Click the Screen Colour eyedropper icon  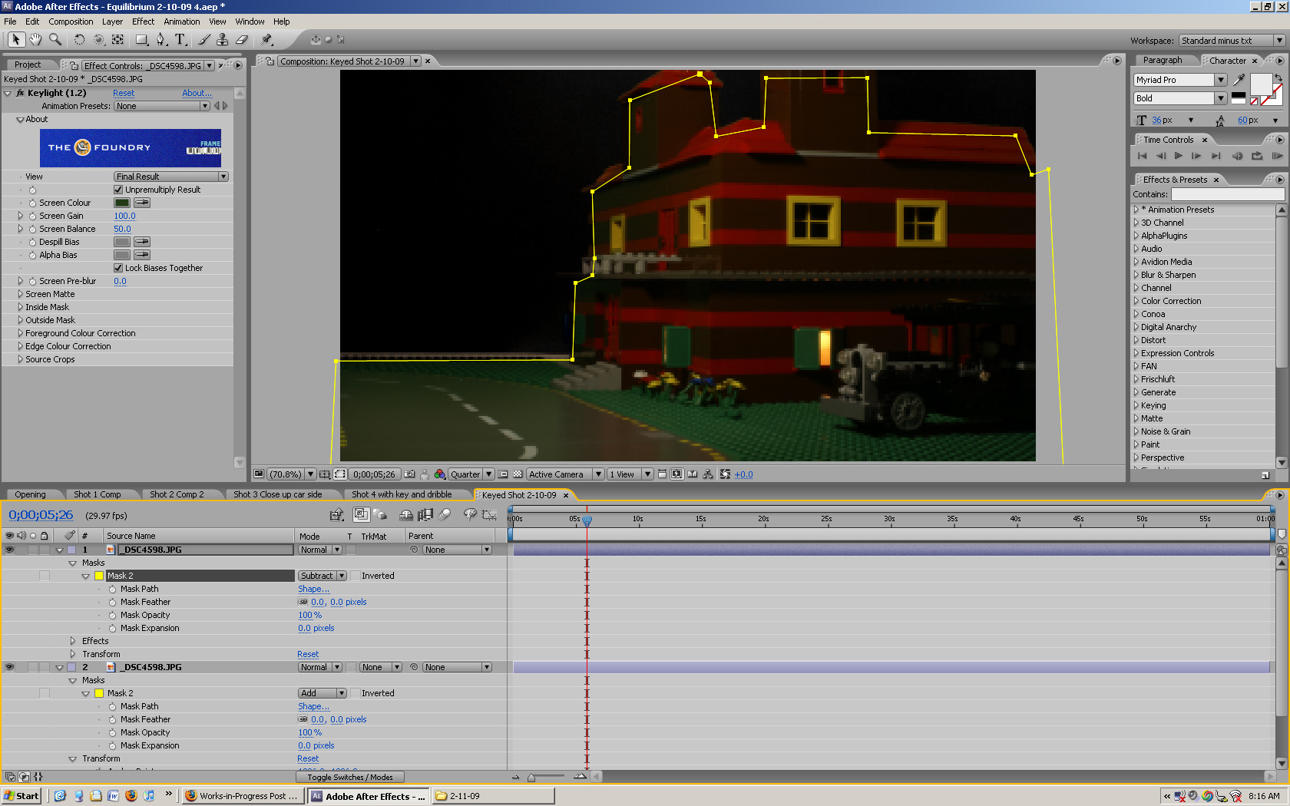(x=142, y=203)
